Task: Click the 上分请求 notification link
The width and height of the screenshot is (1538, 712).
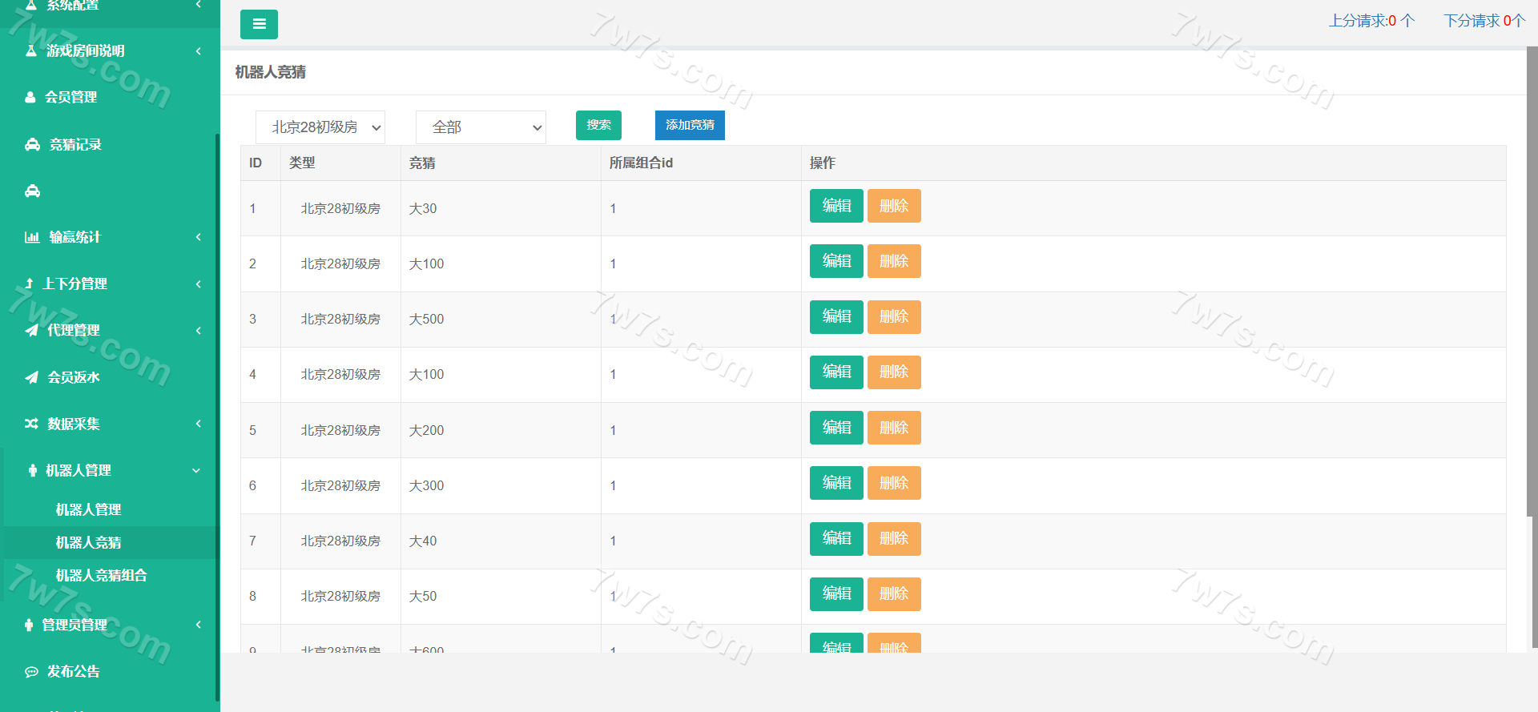Action: pyautogui.click(x=1371, y=21)
